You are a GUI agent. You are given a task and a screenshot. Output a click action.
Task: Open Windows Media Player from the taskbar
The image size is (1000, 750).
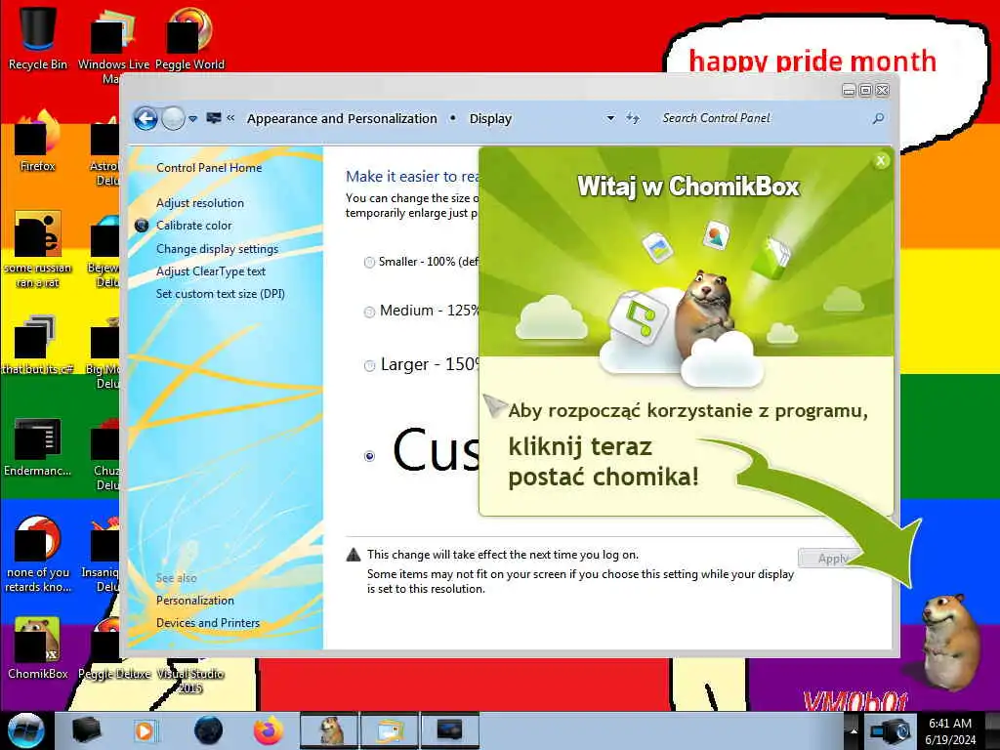146,730
